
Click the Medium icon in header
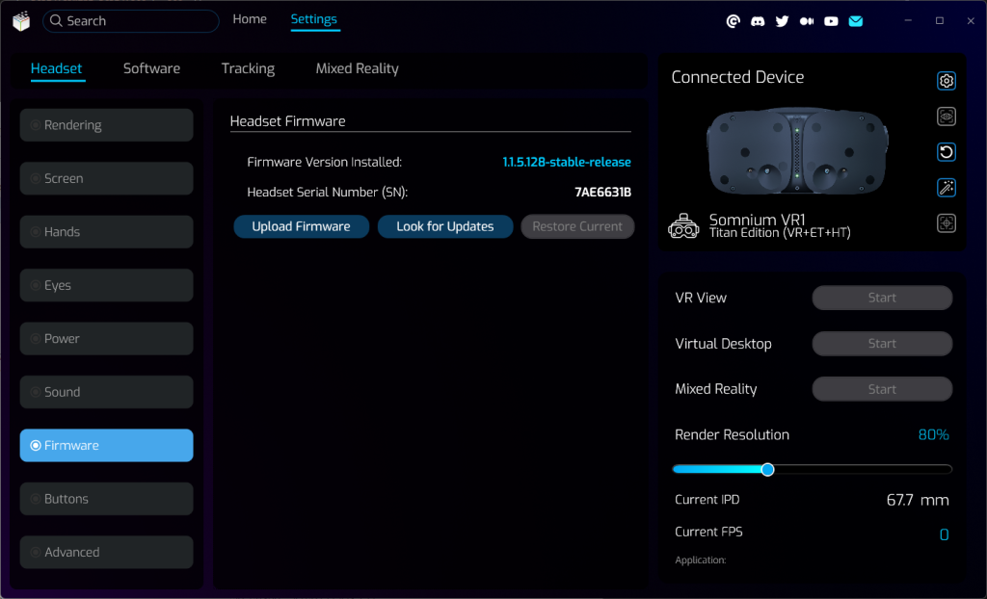click(807, 21)
